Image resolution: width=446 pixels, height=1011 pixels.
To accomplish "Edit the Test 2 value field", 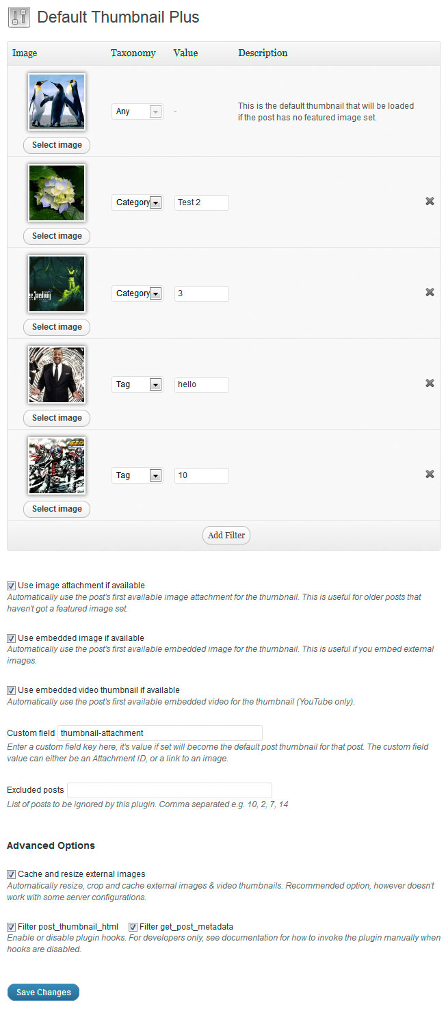I will [202, 202].
